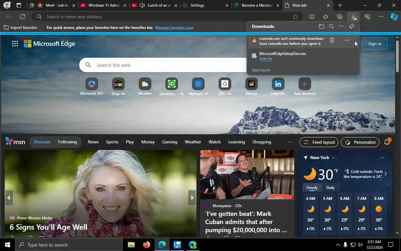
Task: Select the Discover feed tab
Action: [42, 142]
